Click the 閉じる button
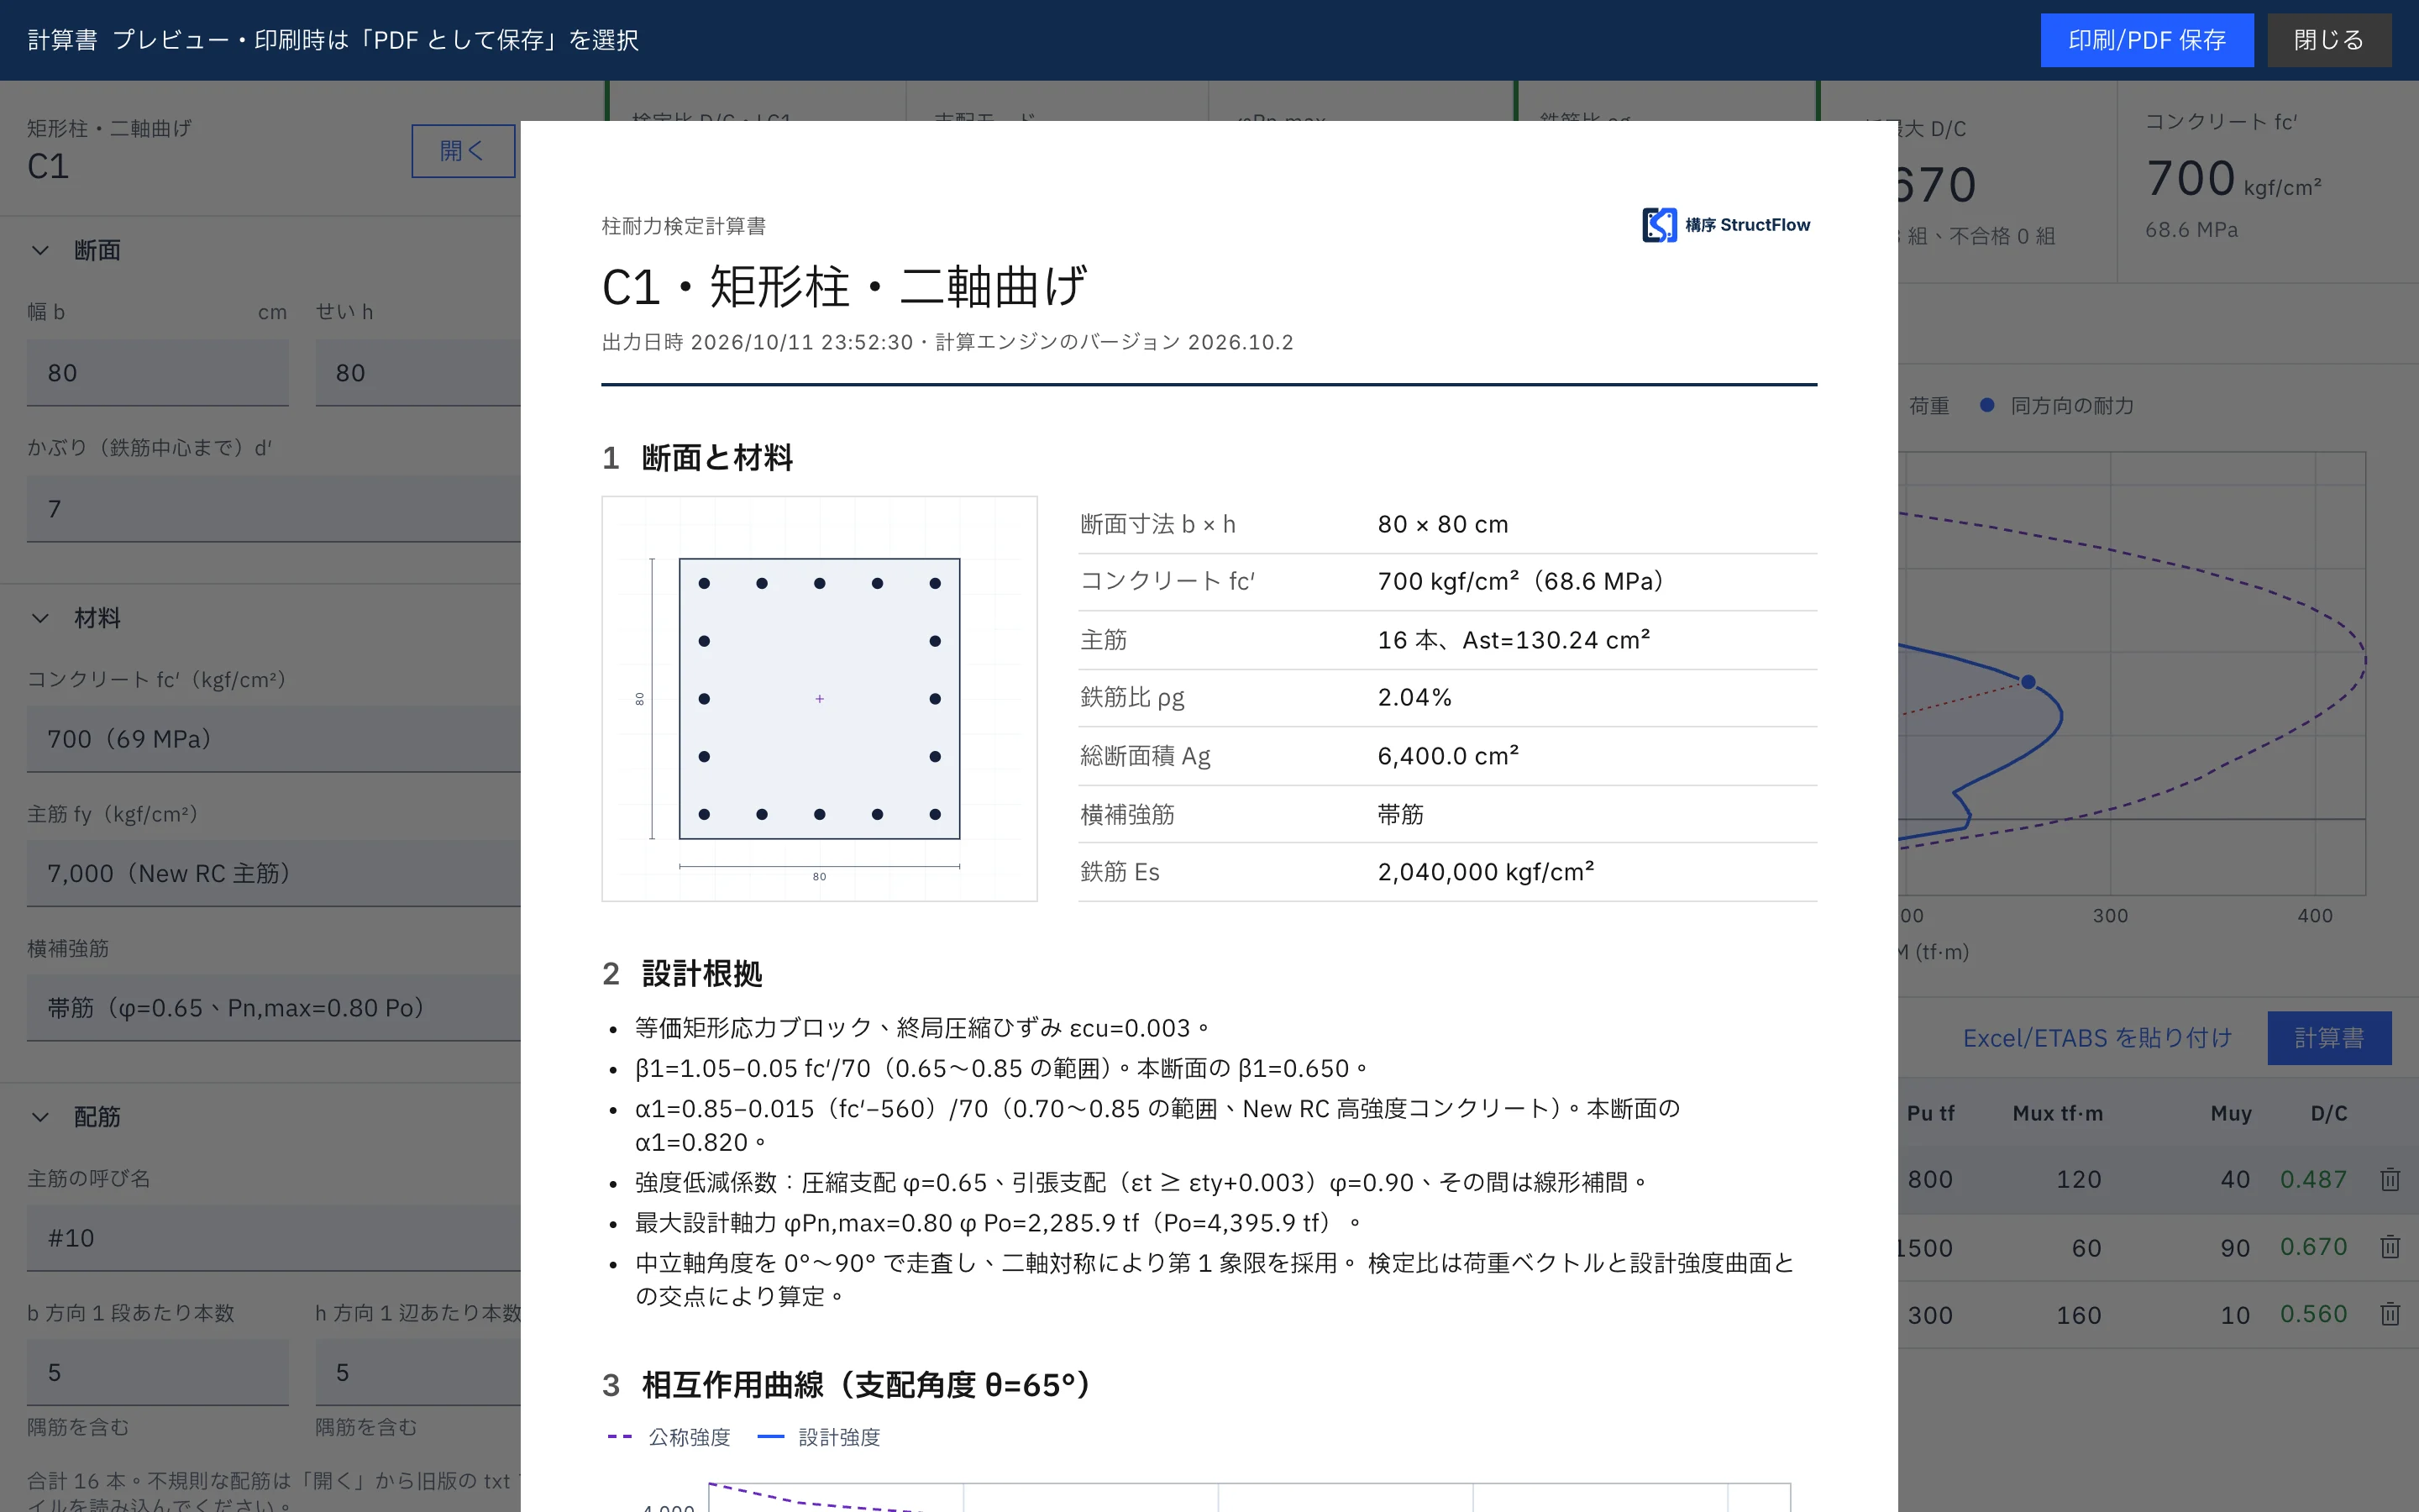This screenshot has width=2419, height=1512. pyautogui.click(x=2328, y=40)
